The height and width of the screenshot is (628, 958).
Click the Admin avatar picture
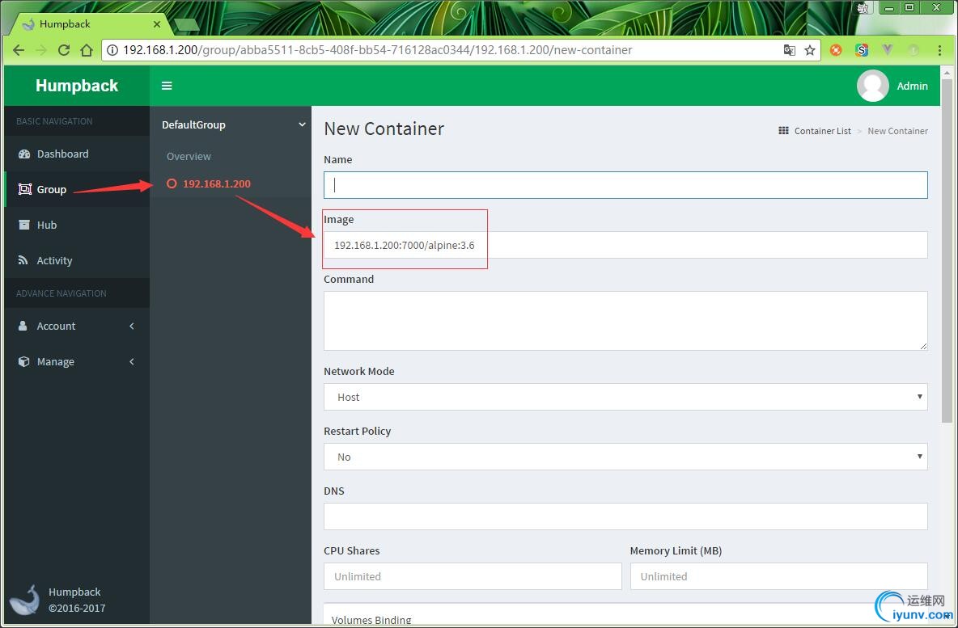pyautogui.click(x=872, y=86)
